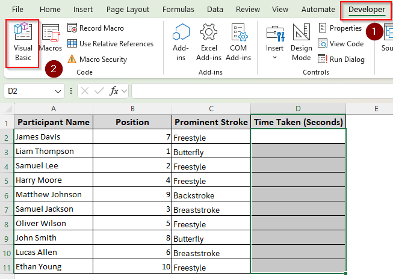Open Excel Add-ins manager
393x279 pixels.
209,43
